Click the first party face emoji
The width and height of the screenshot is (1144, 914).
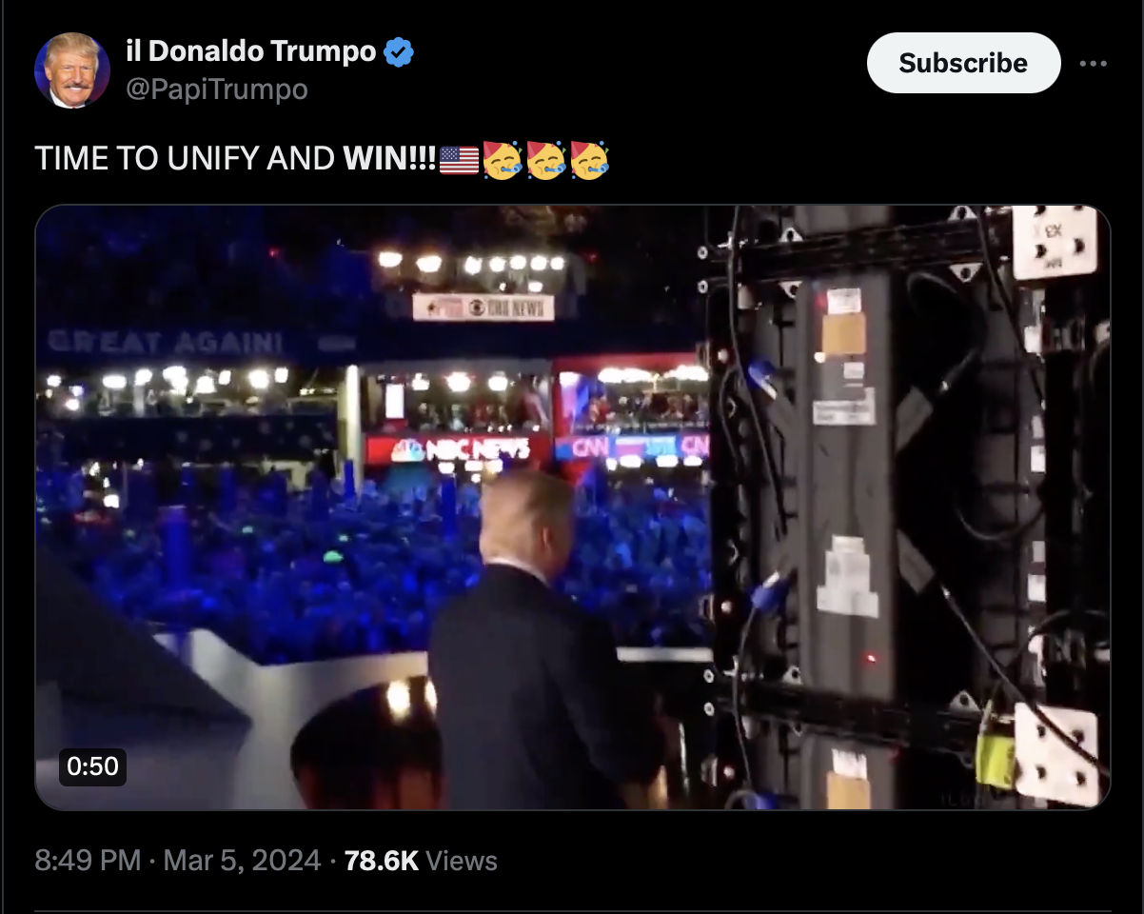(501, 159)
